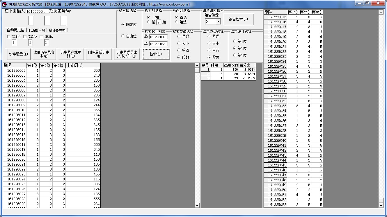Click the 检索(S) button
The image size is (387, 217).
[156, 54]
